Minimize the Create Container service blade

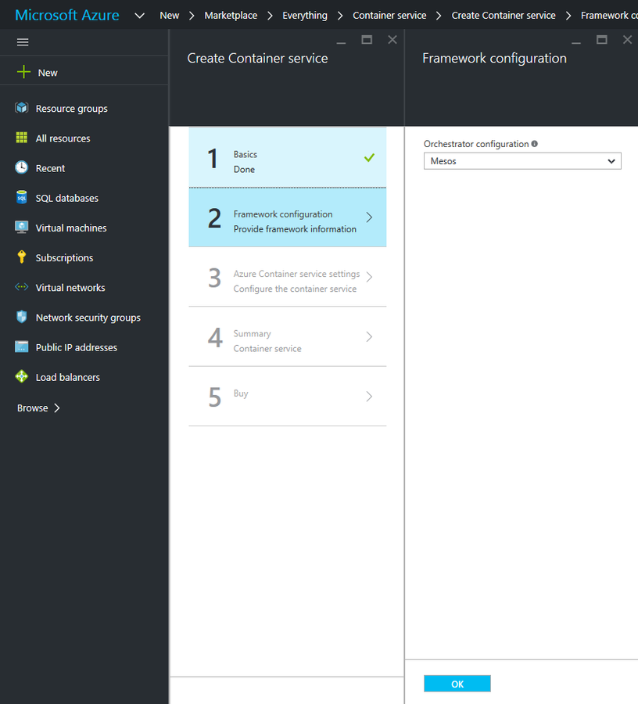pyautogui.click(x=341, y=43)
